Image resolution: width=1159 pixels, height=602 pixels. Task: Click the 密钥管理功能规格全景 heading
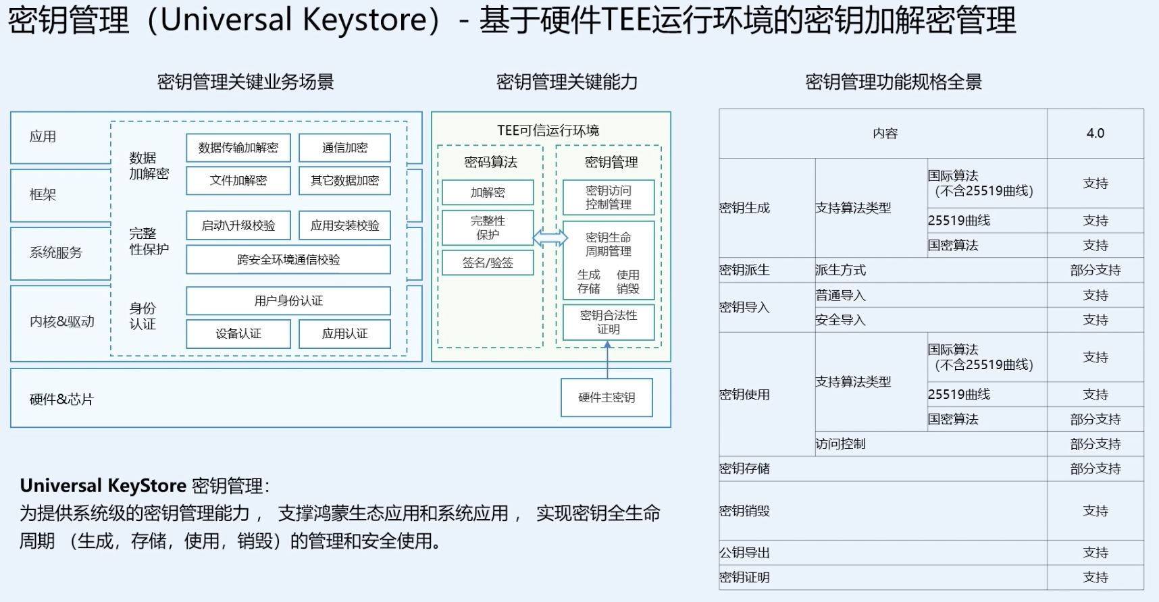click(893, 82)
